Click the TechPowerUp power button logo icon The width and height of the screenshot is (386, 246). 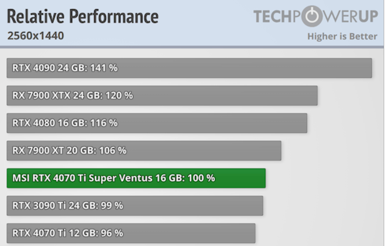pyautogui.click(x=312, y=17)
